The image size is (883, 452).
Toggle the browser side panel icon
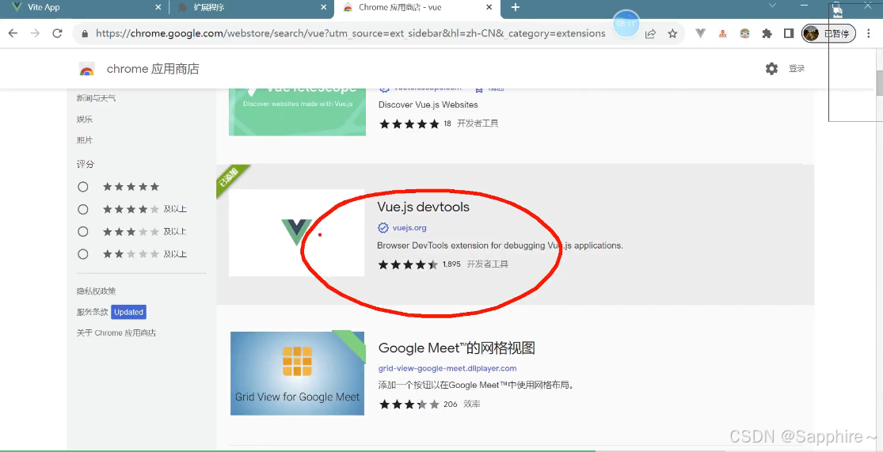789,34
